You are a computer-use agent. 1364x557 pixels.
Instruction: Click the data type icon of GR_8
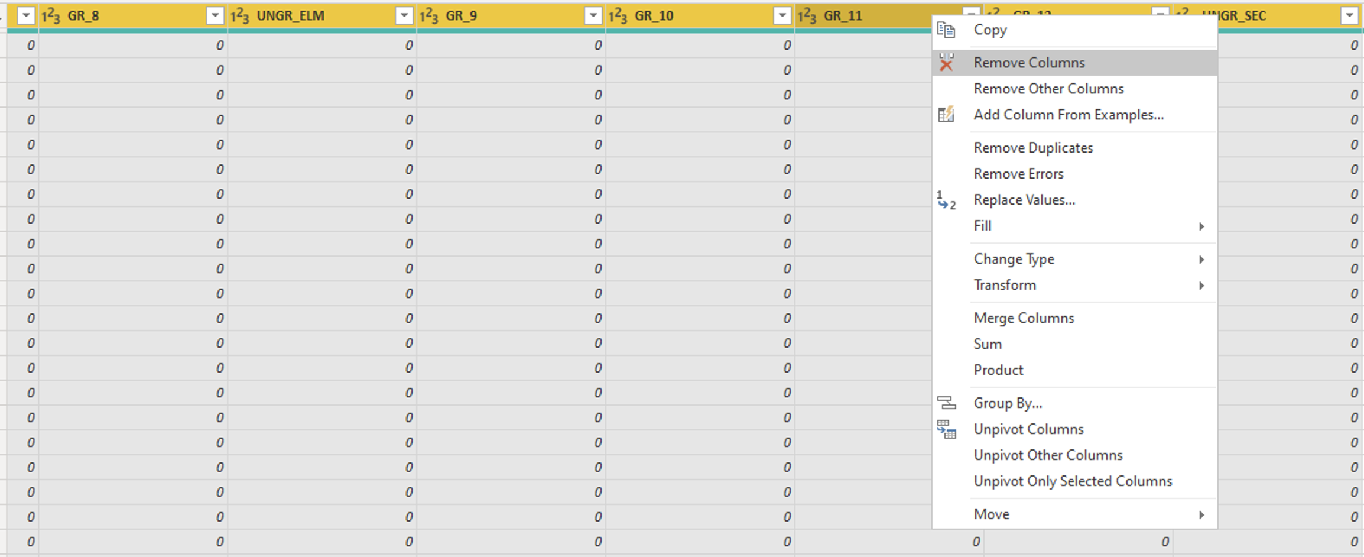51,16
